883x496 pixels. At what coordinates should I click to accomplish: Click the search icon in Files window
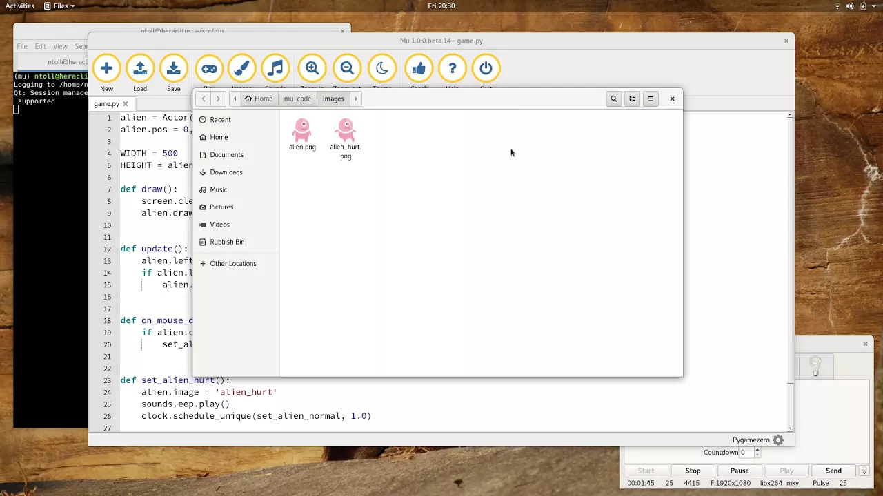[x=613, y=99]
